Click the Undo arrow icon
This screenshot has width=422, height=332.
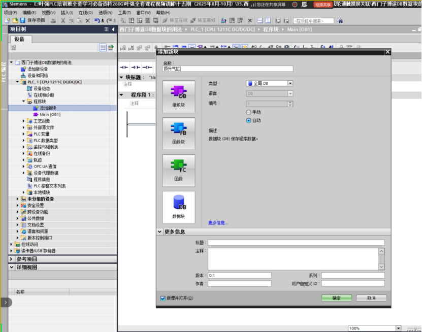(97, 20)
